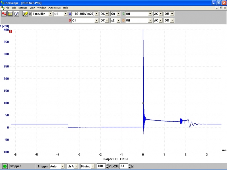The width and height of the screenshot is (227, 170).
Task: Open the Rising trigger direction dropdown
Action: [x=93, y=166]
